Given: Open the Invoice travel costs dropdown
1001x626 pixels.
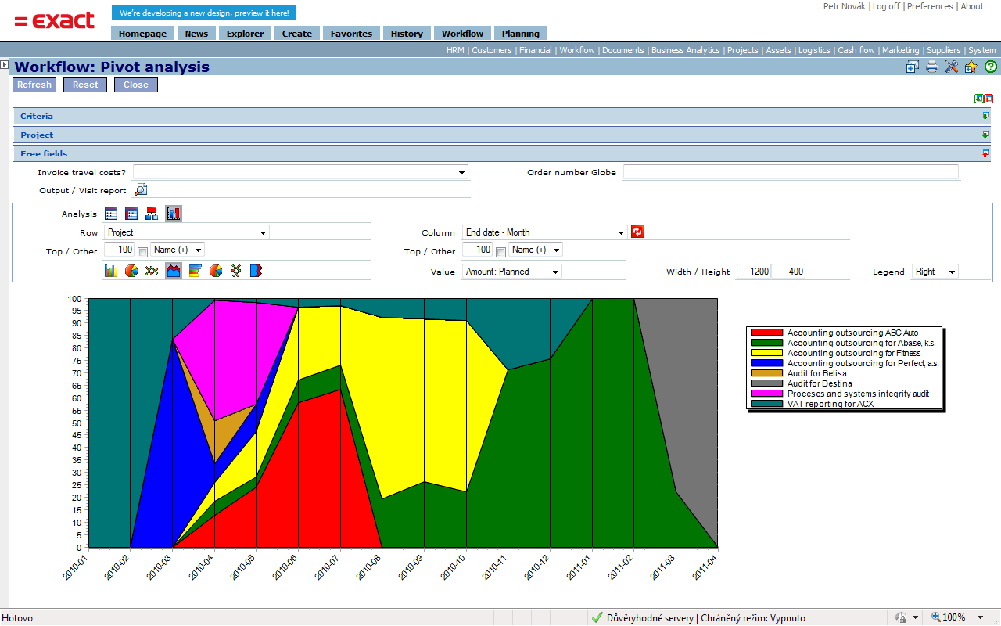Looking at the screenshot, I should tap(300, 172).
